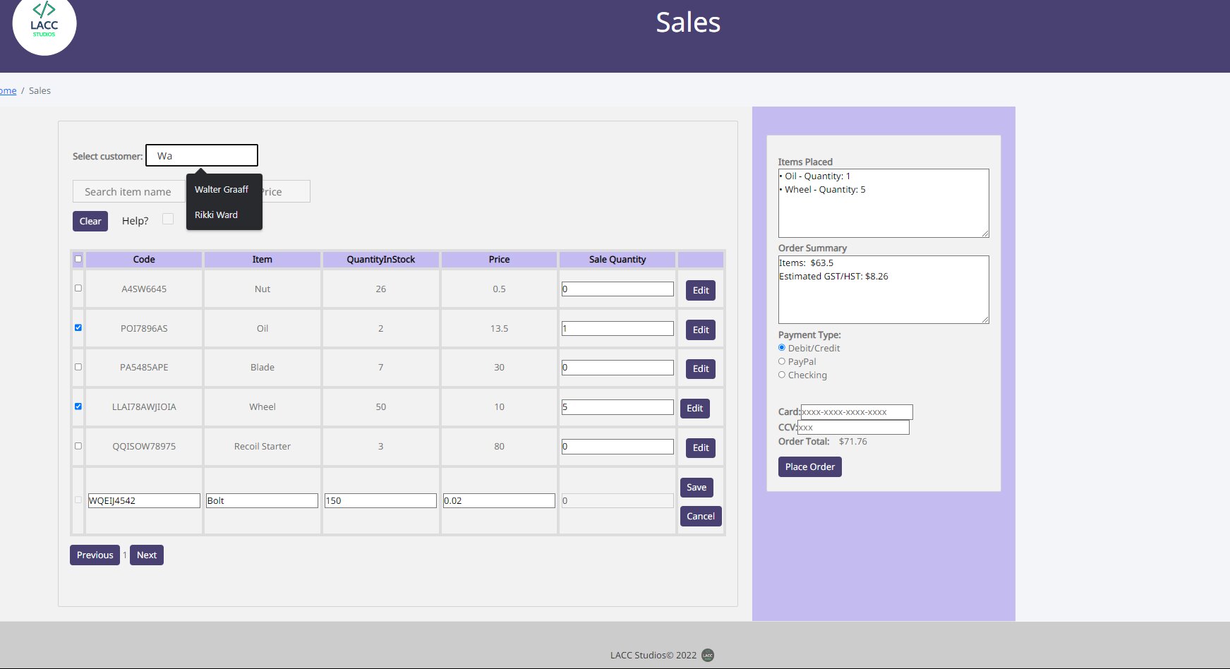Focus the Search item name field
Viewport: 1230px width, 669px height.
coord(128,191)
